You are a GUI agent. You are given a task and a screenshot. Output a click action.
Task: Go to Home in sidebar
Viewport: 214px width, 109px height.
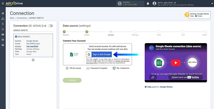(3, 13)
